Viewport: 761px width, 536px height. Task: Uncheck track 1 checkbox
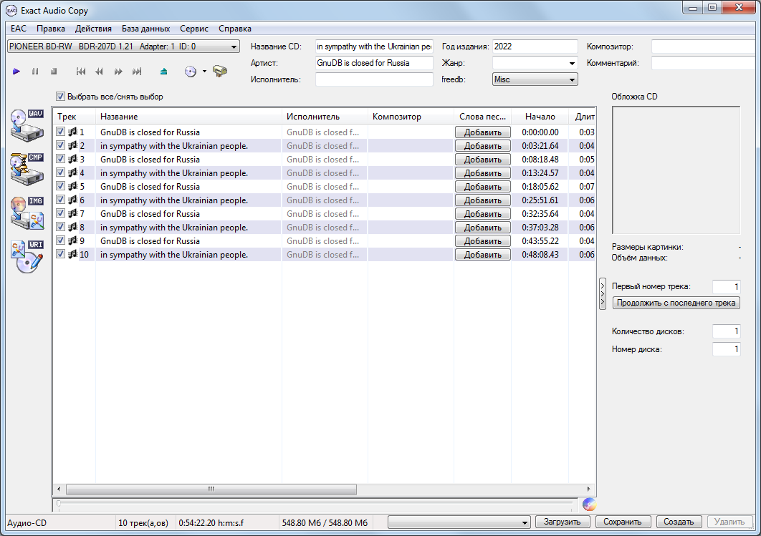click(61, 132)
